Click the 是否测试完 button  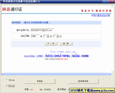click(x=83, y=81)
